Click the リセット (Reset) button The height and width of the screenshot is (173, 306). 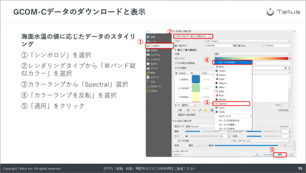285,126
